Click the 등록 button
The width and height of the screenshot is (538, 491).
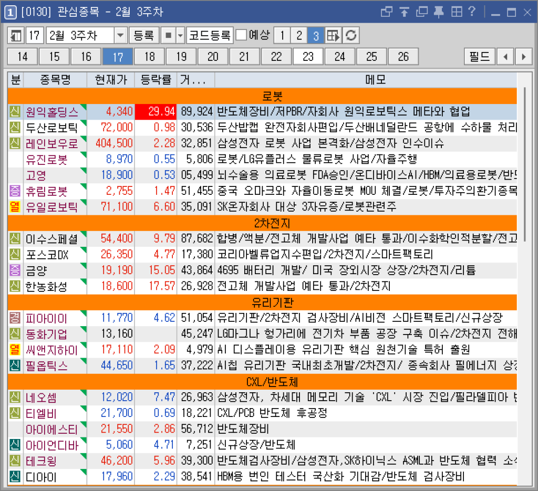point(144,36)
